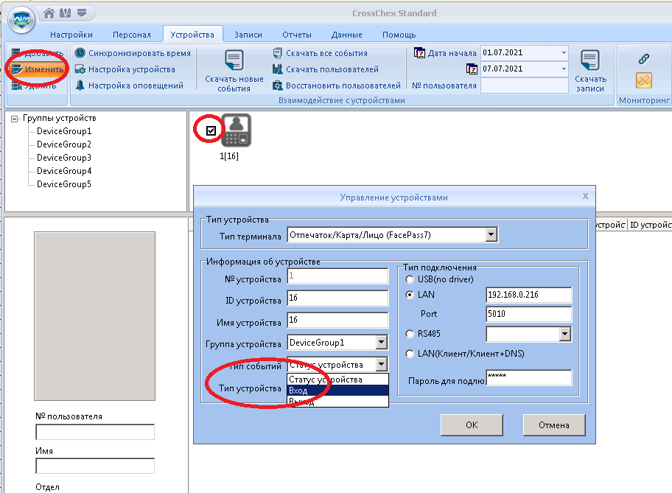Collapse the Группы устройств tree

click(15, 119)
